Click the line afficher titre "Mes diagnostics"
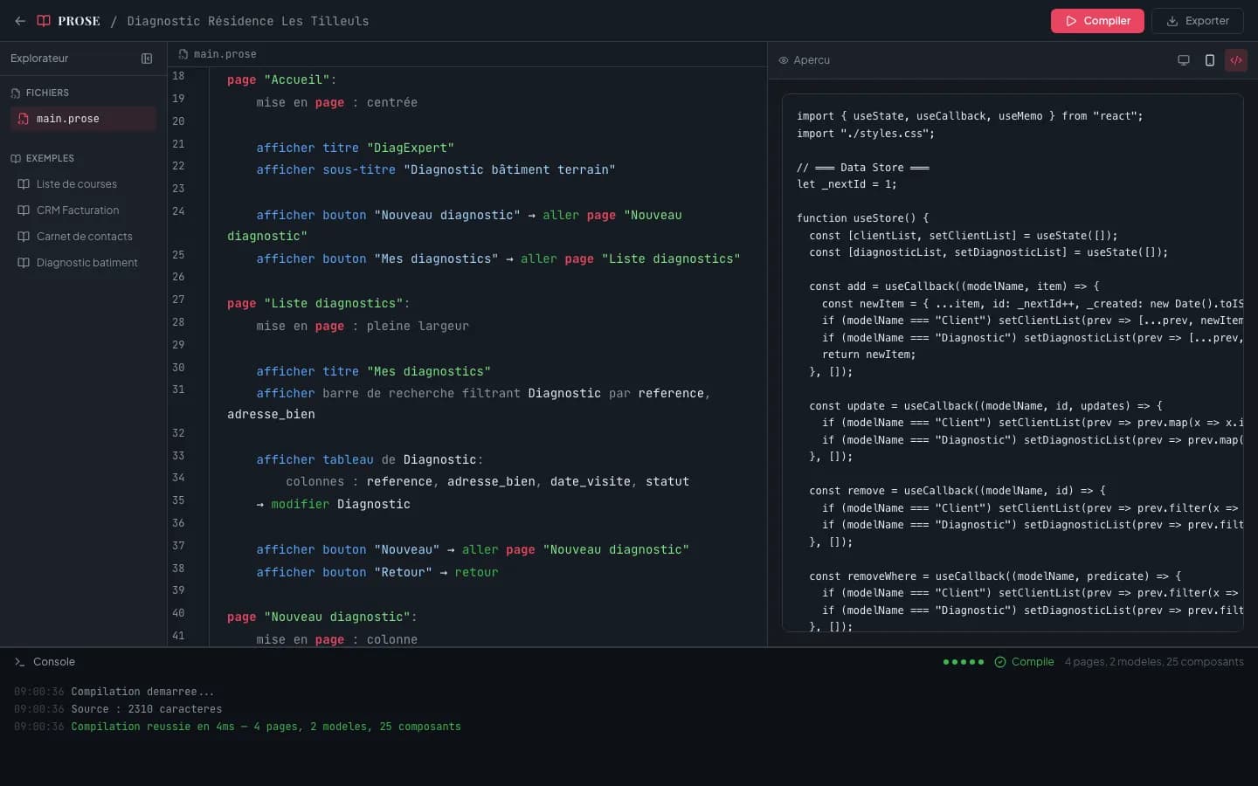The image size is (1258, 786). (373, 372)
